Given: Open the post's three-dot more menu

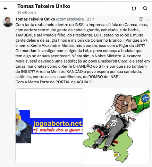Looking at the screenshot, I should [147, 19].
